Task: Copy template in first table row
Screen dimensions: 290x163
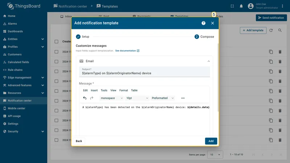Action: (x=271, y=52)
